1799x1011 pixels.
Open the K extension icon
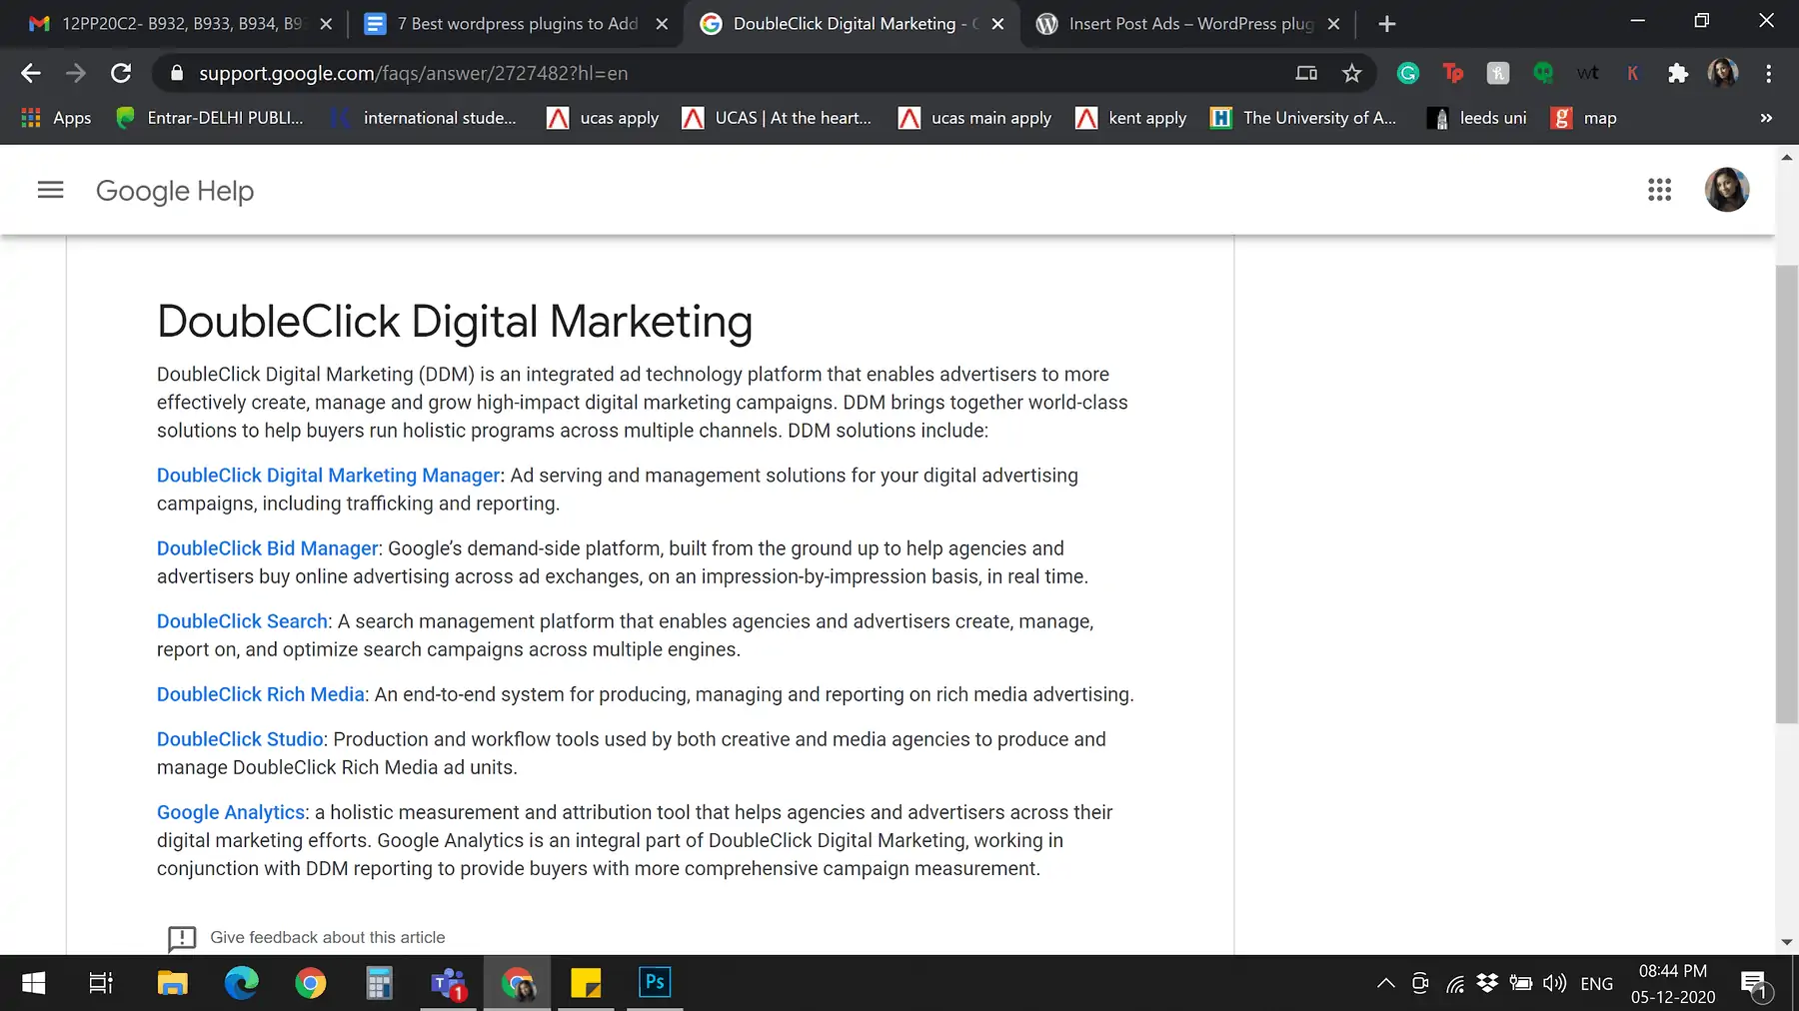pos(1632,73)
